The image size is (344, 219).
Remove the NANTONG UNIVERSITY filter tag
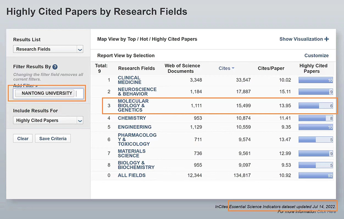point(18,93)
